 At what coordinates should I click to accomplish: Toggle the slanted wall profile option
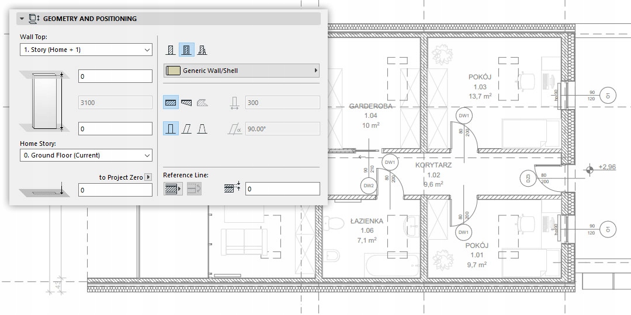coord(186,128)
